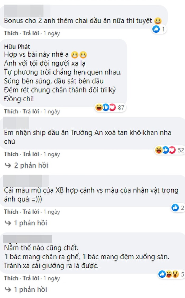Reply to Hữu Phát's comment with Trả lời
Image resolution: width=185 pixels, height=298 pixels.
[x=31, y=112]
